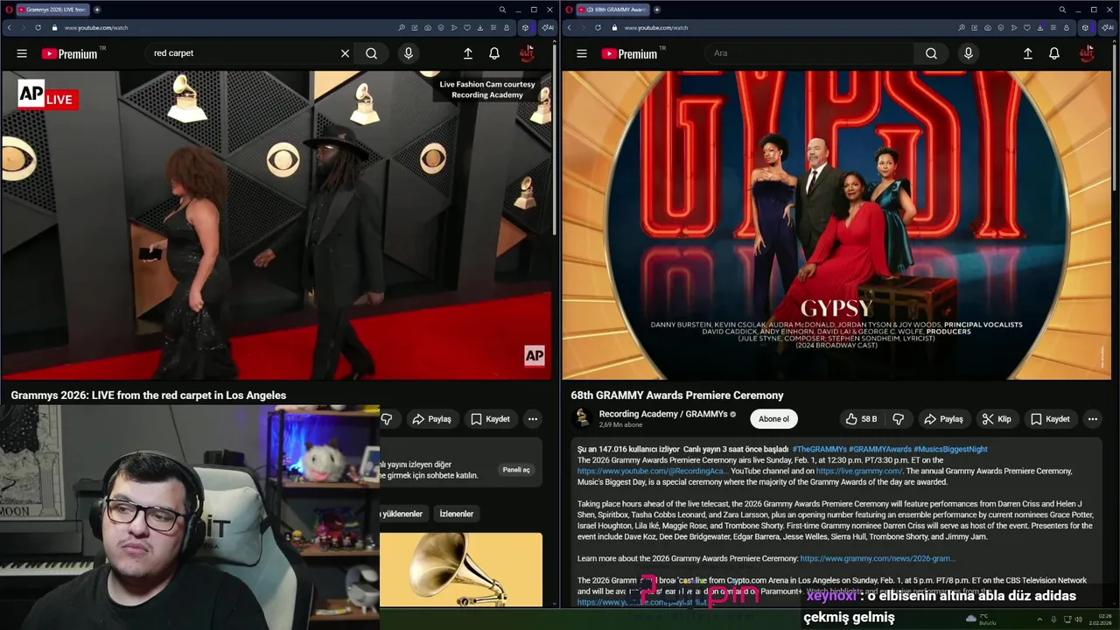Image resolution: width=1120 pixels, height=630 pixels.
Task: Like the Premiere Ceremony video (58 B)
Action: (x=861, y=419)
